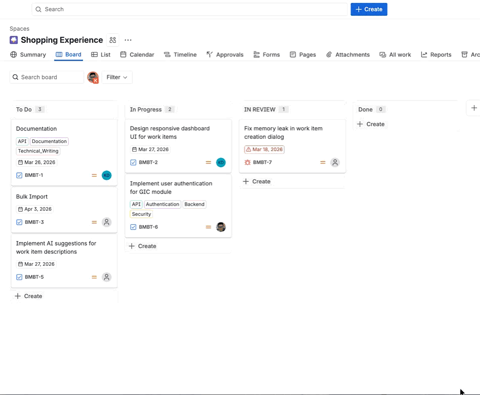Click the blue Create button at top
Image resolution: width=480 pixels, height=395 pixels.
369,10
